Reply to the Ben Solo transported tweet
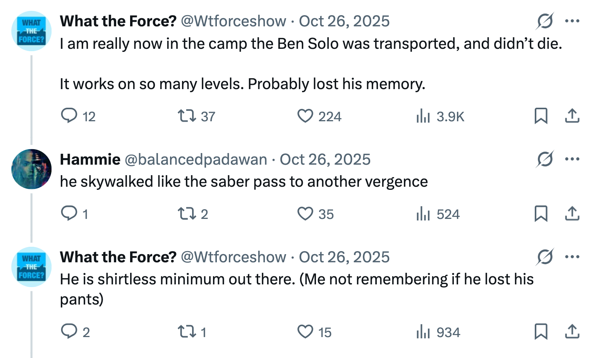The height and width of the screenshot is (358, 594). click(69, 116)
